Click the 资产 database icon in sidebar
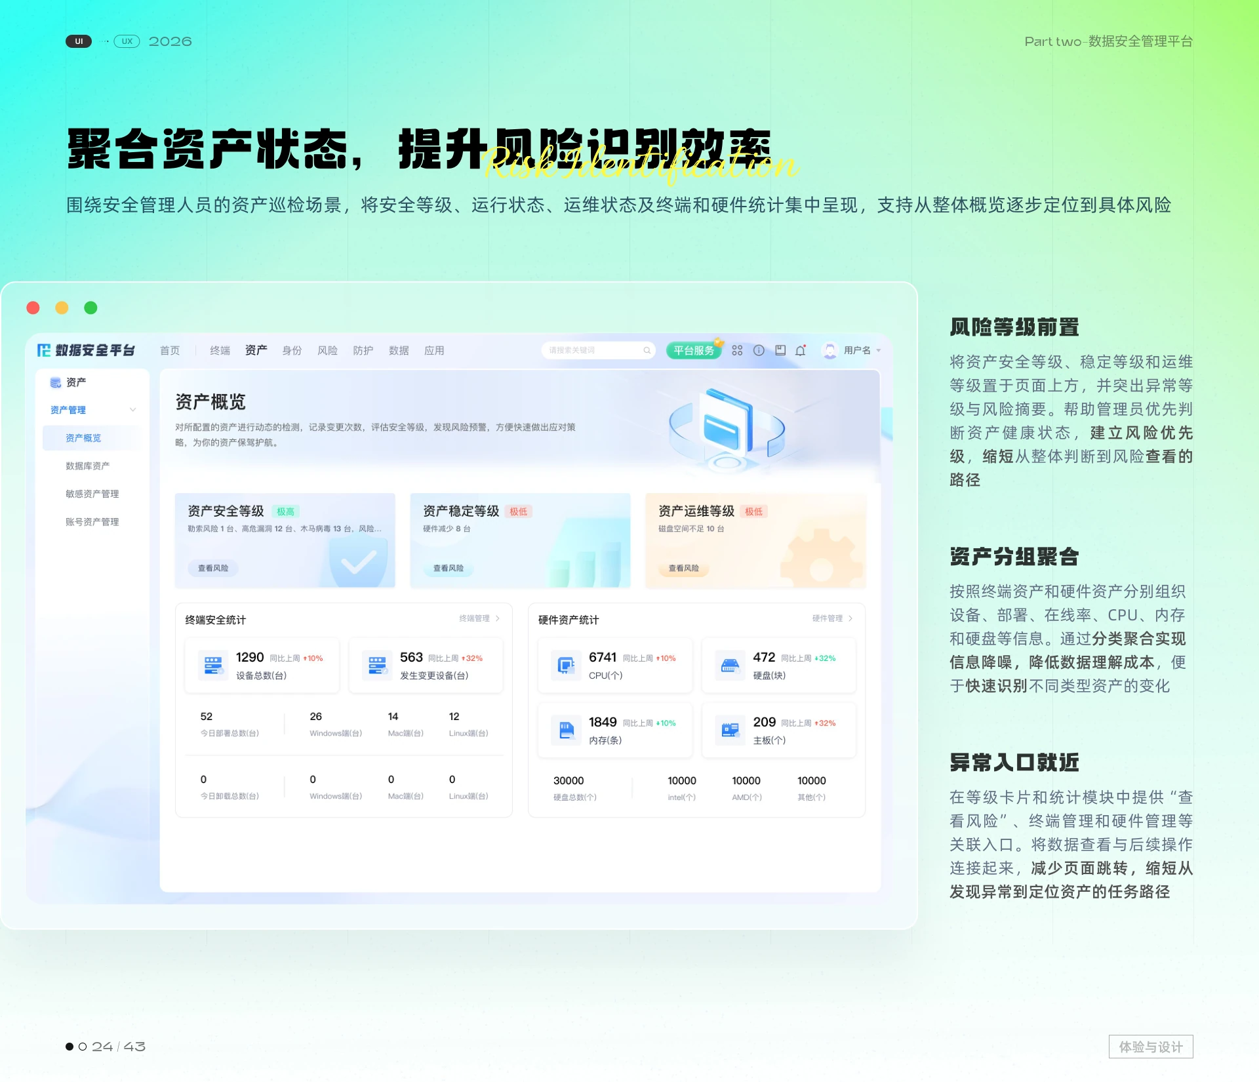The image size is (1259, 1082). coord(56,382)
